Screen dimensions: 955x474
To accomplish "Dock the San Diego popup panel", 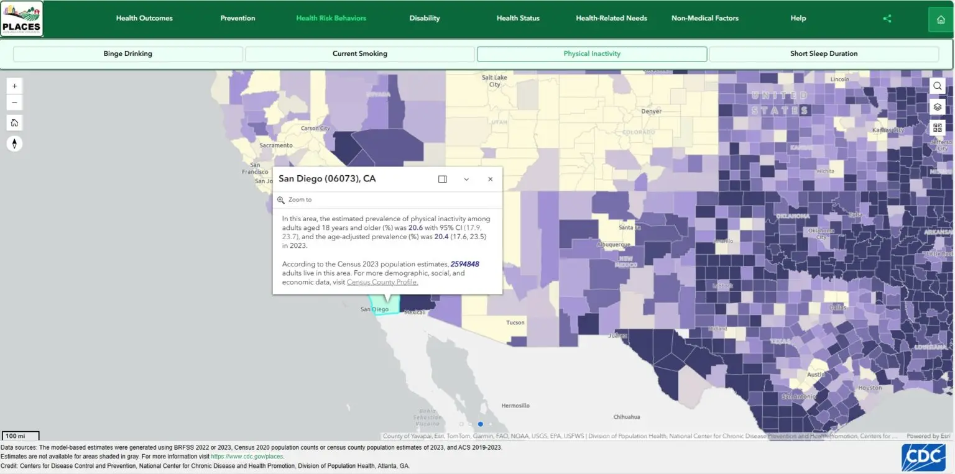I will click(x=442, y=179).
